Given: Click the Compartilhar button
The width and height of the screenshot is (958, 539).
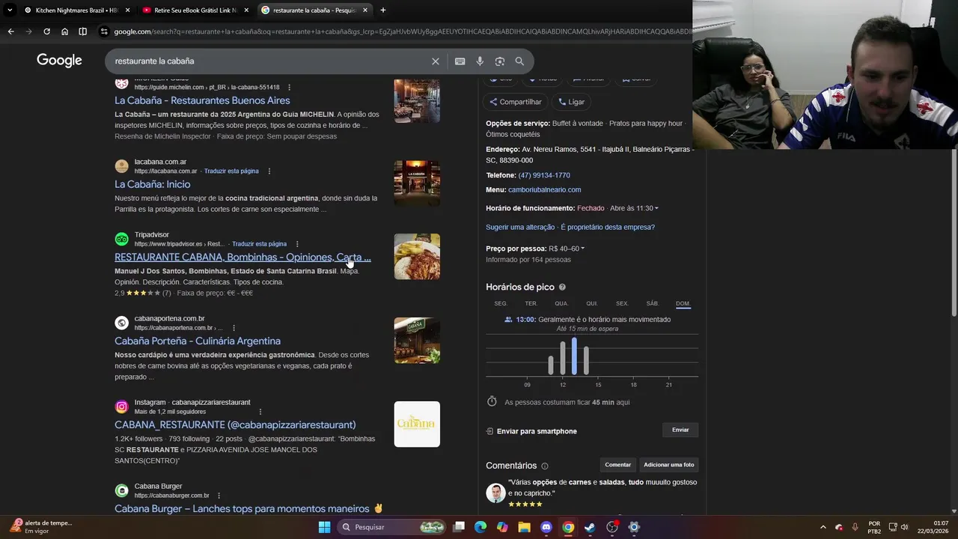Looking at the screenshot, I should click(x=515, y=102).
